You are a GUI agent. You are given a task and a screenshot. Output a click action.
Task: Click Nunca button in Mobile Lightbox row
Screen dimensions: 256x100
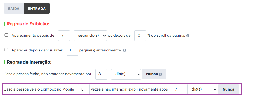228,89
